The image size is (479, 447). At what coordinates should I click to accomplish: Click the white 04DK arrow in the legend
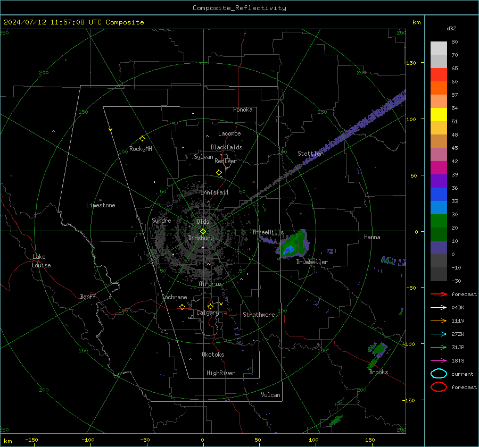pos(439,308)
